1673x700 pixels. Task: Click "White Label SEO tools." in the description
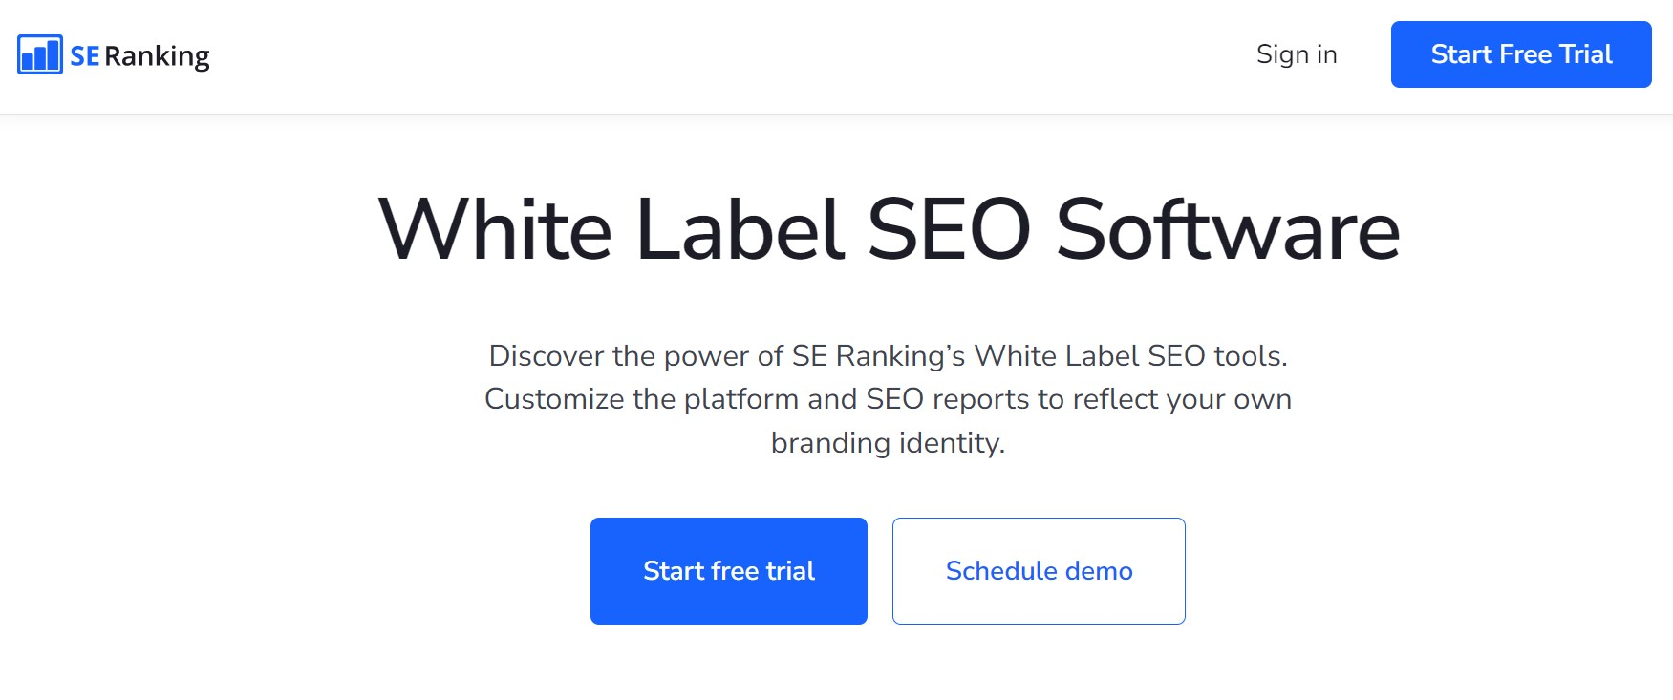tap(1130, 355)
